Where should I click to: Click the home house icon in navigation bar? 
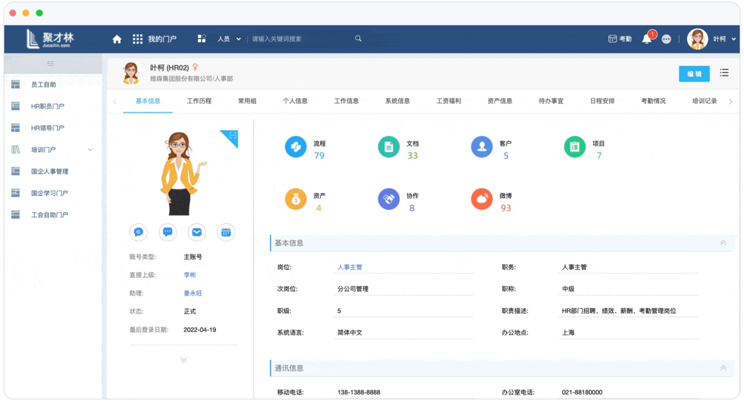point(117,38)
